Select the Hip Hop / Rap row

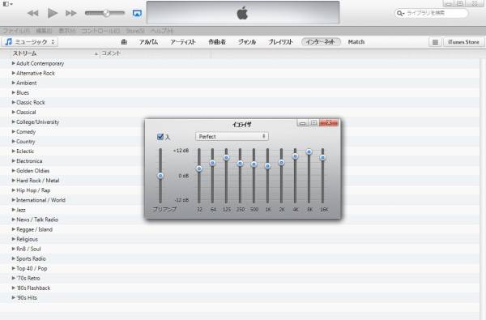tap(241, 190)
